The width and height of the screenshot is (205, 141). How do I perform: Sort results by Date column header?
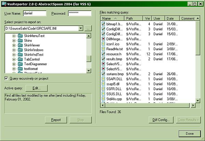pyautogui.click(x=172, y=18)
